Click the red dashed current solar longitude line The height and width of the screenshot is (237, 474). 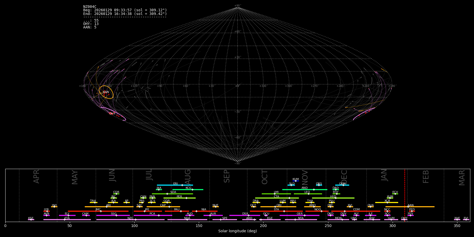405,195
